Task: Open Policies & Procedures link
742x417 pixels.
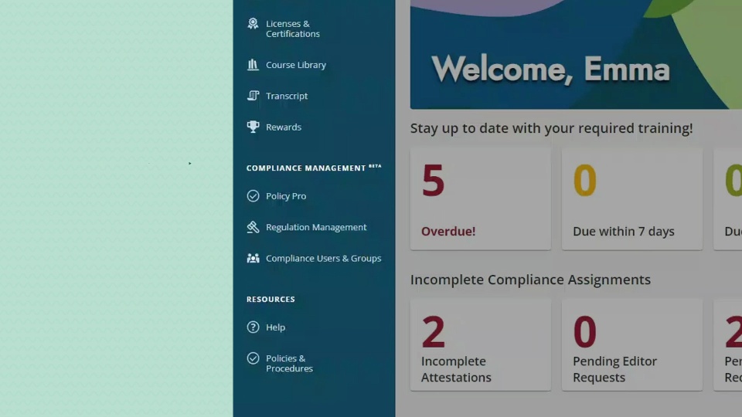Action: click(x=289, y=363)
